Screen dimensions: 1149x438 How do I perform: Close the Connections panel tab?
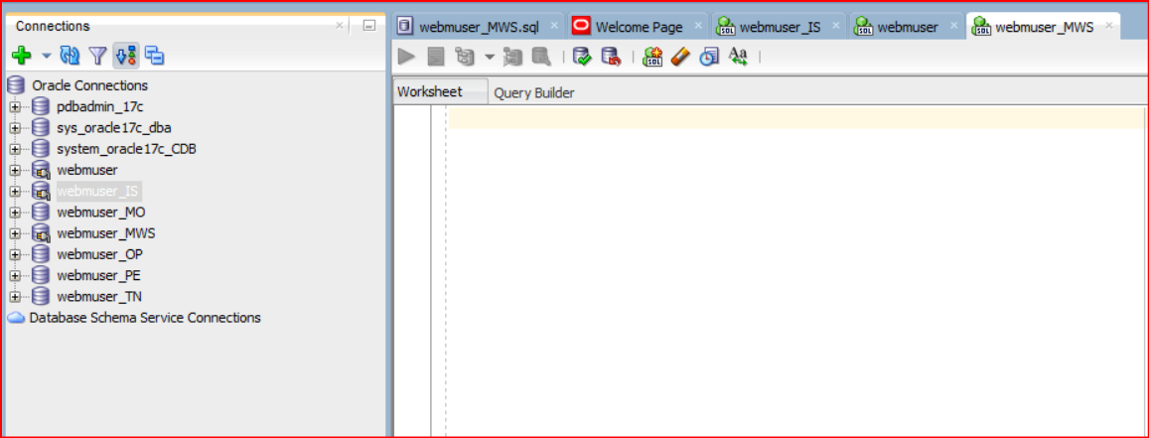tap(340, 26)
